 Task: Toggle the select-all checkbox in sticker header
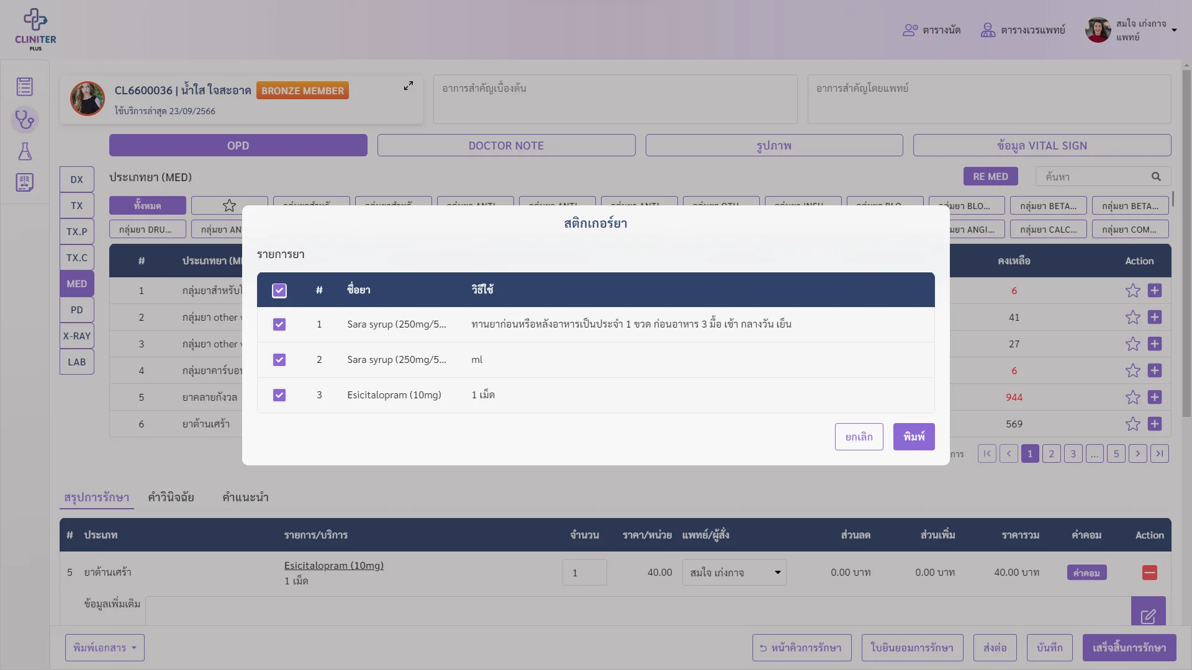279,290
